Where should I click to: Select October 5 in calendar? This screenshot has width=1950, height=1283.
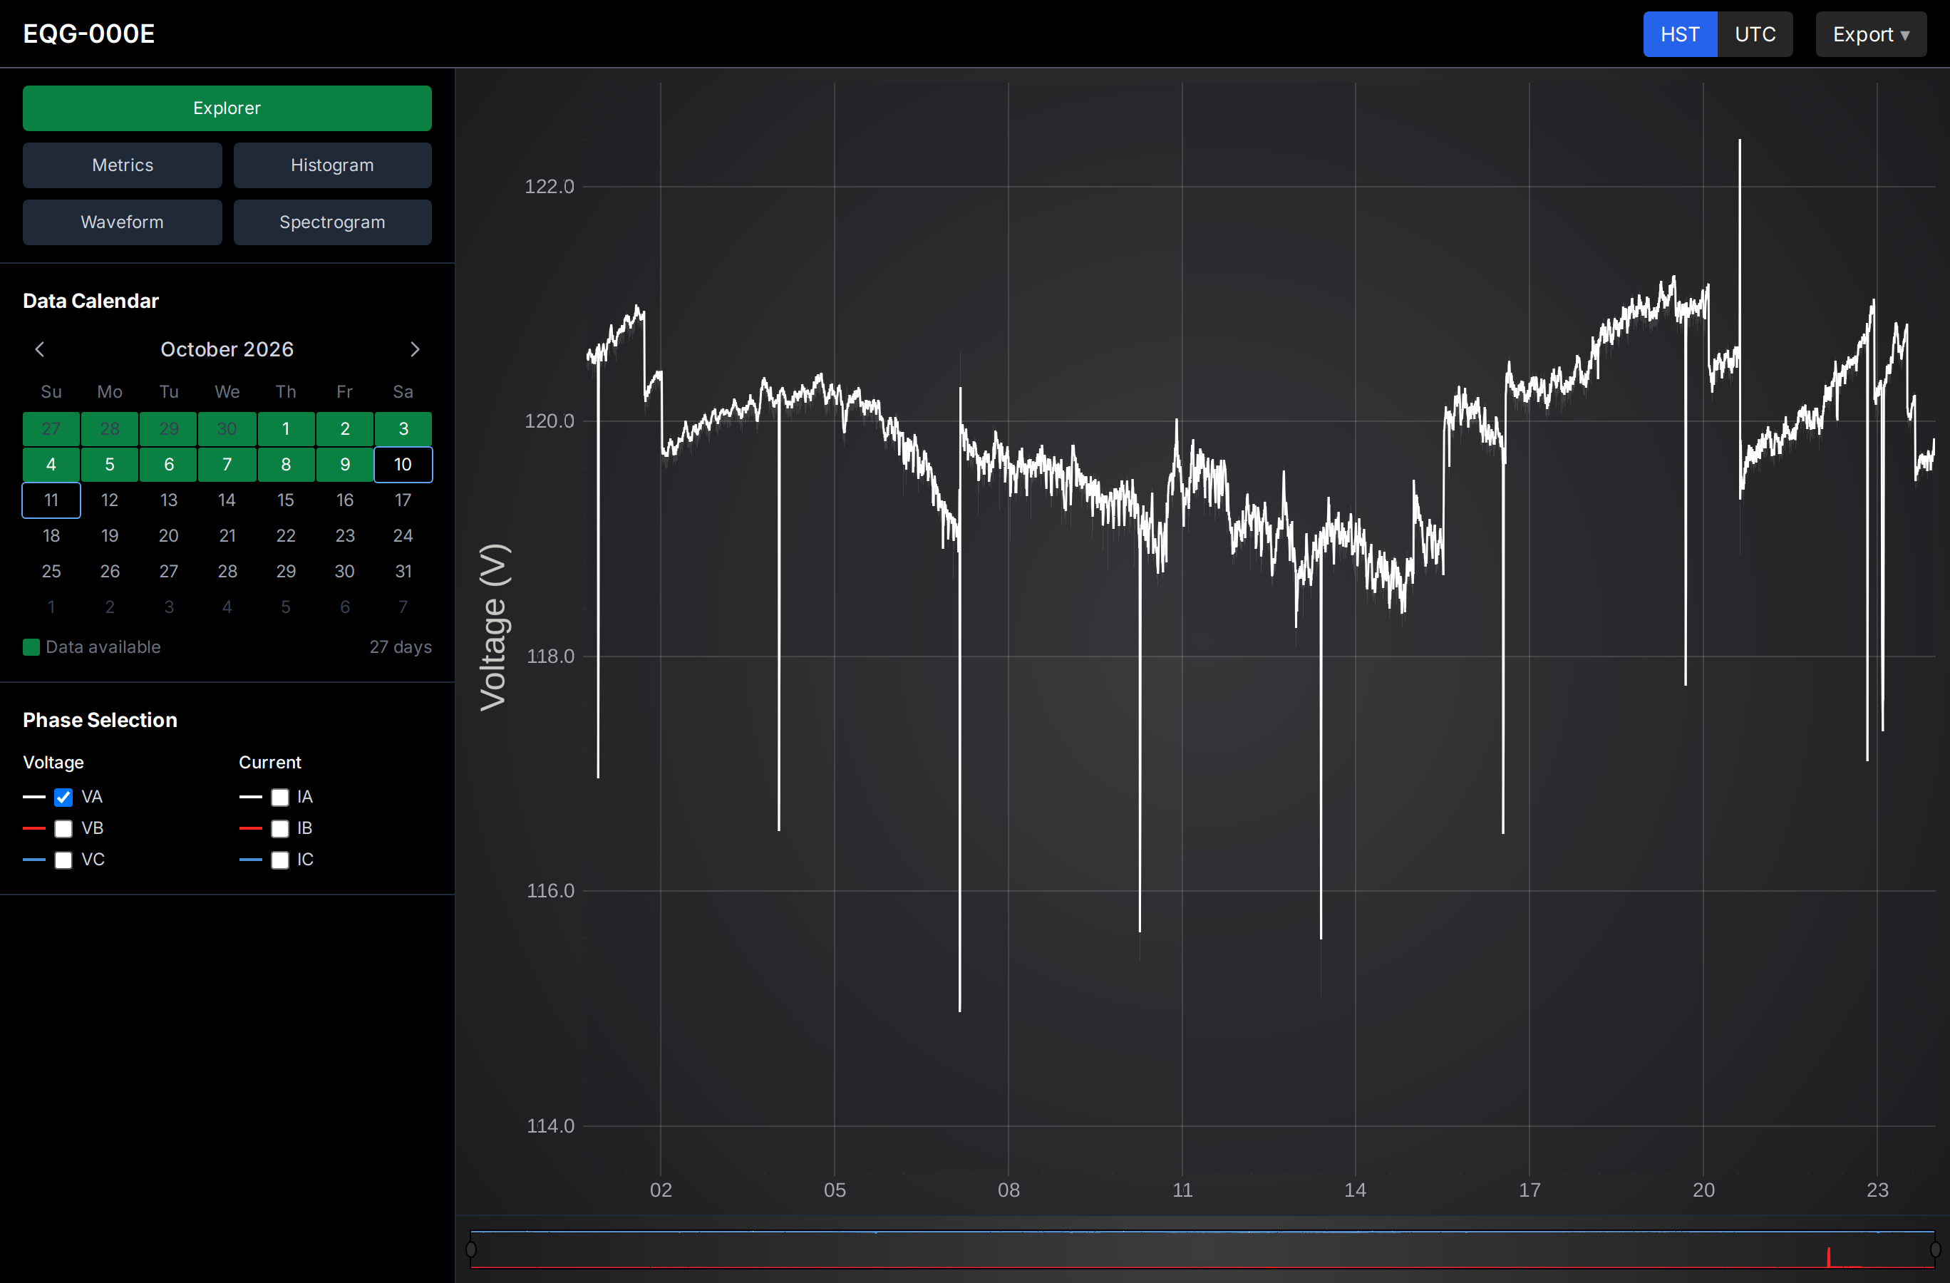click(110, 465)
